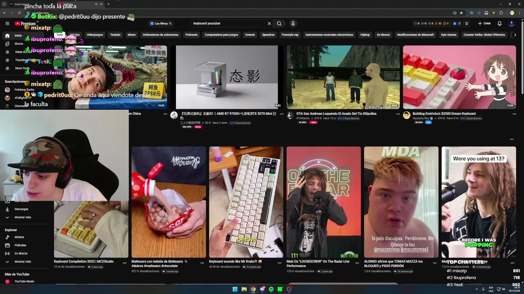The image size is (524, 294).
Task: Open GTADante channel link
Action: [303, 118]
